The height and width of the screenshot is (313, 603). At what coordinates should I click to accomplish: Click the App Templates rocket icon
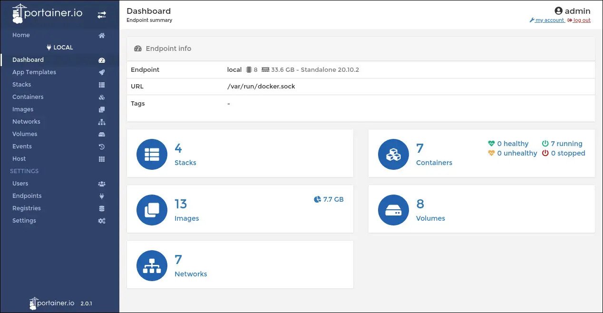coord(102,72)
